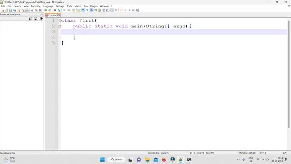Create a new file with New icon
Screen dimensions: 291x164
pyautogui.click(x=2, y=10)
